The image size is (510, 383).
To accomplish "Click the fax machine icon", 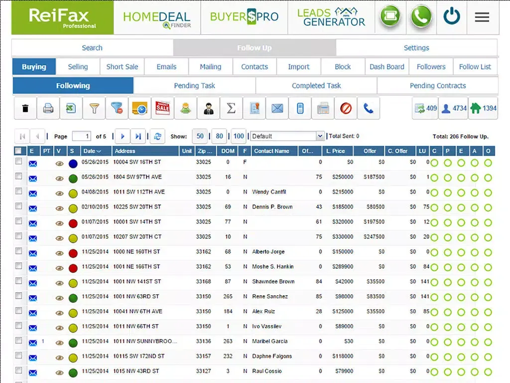I will tap(323, 108).
